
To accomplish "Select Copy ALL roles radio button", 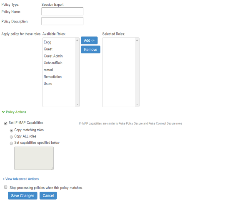I will coord(11,137).
